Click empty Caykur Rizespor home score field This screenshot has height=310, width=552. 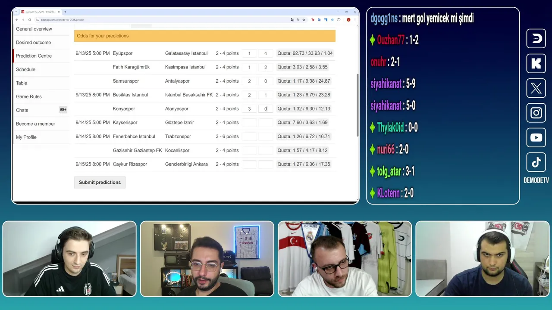pyautogui.click(x=249, y=164)
